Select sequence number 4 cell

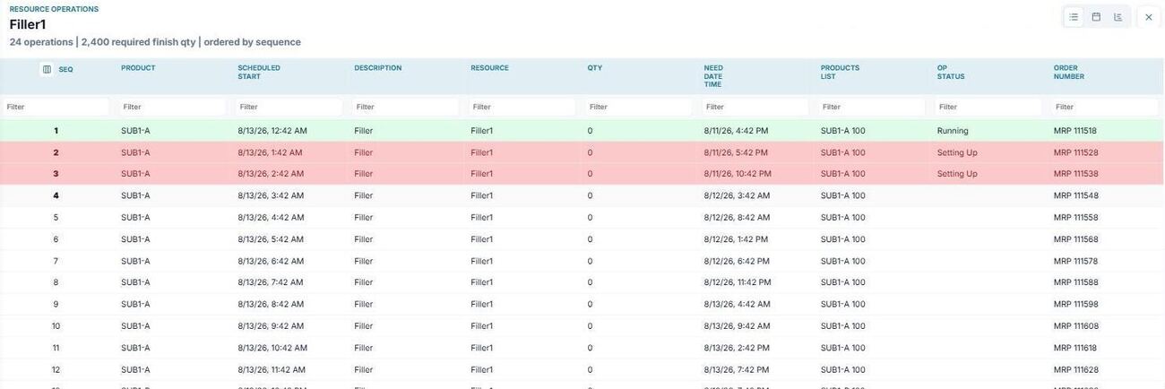pyautogui.click(x=56, y=195)
